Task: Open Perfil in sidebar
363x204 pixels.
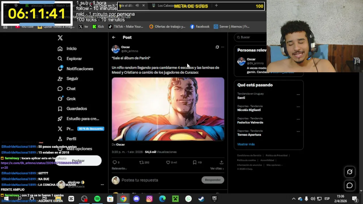Action: pyautogui.click(x=67, y=139)
